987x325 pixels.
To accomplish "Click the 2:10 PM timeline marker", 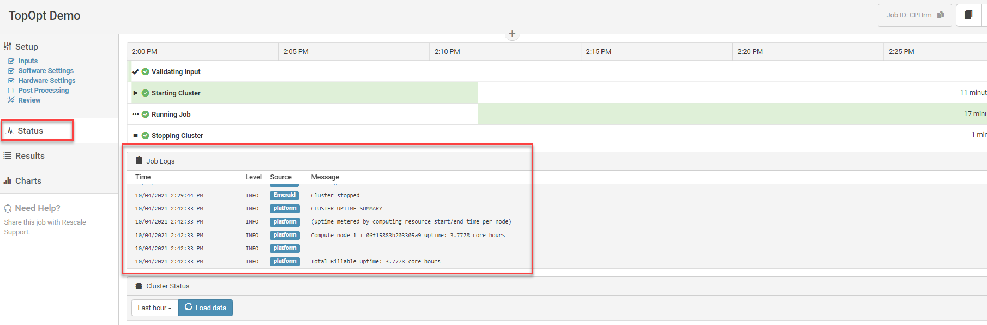I will [x=447, y=52].
